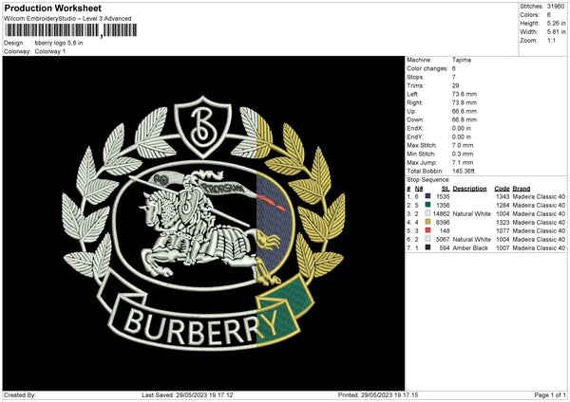This screenshot has width=570, height=402.
Task: Click the "St." column header
Action: click(x=446, y=189)
